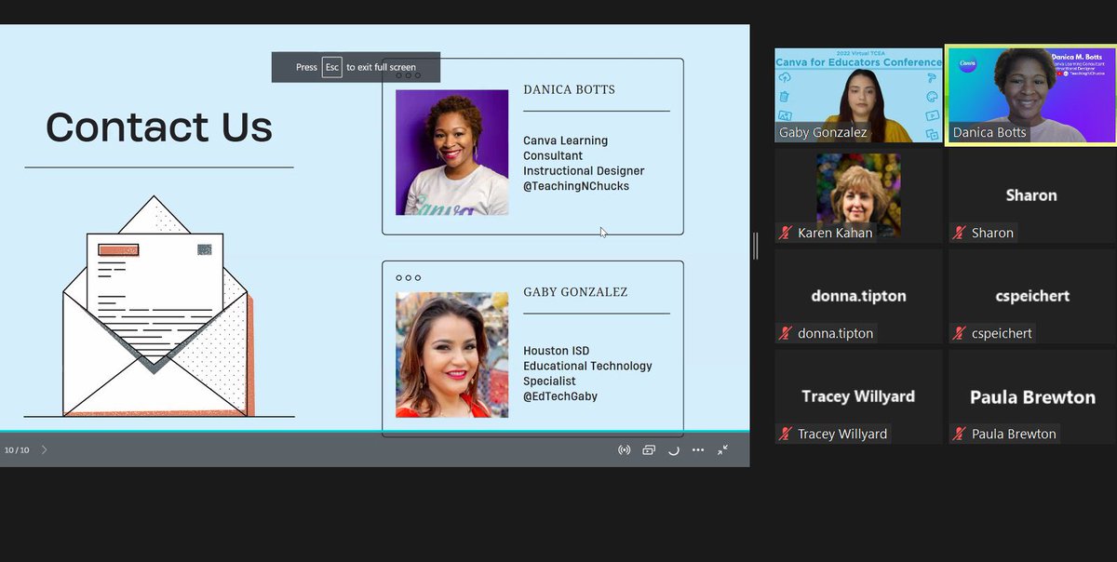Click the Paula Brewton name label

point(1014,434)
